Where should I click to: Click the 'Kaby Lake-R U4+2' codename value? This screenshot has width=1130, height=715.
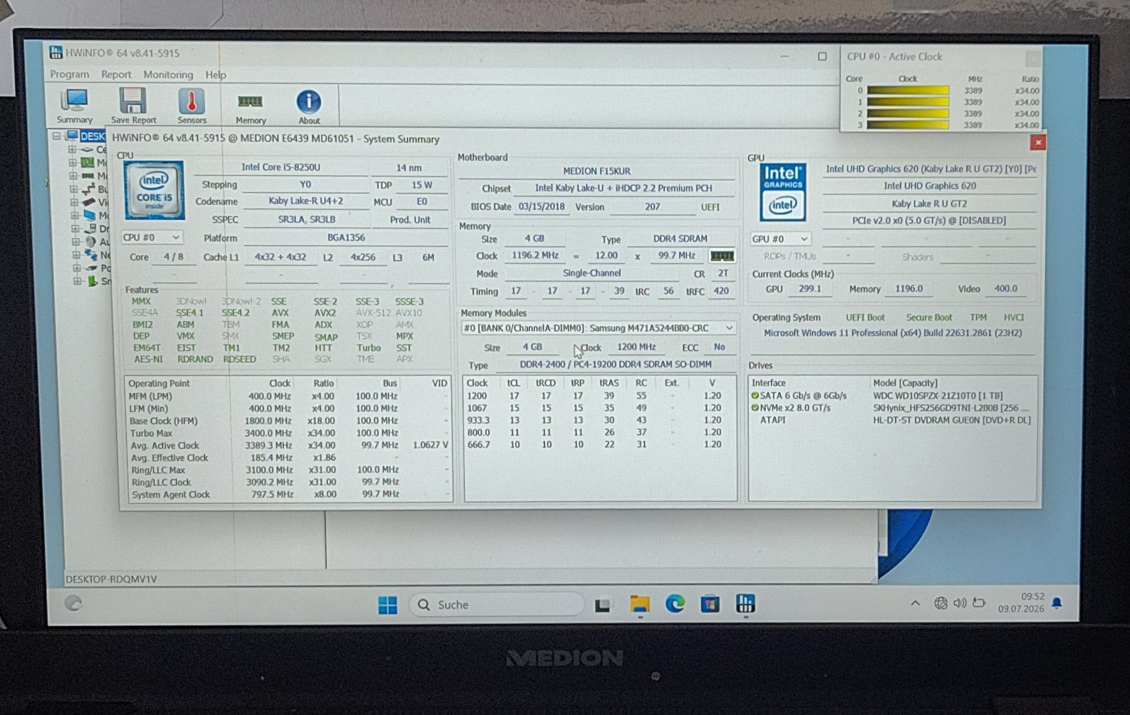pos(306,201)
